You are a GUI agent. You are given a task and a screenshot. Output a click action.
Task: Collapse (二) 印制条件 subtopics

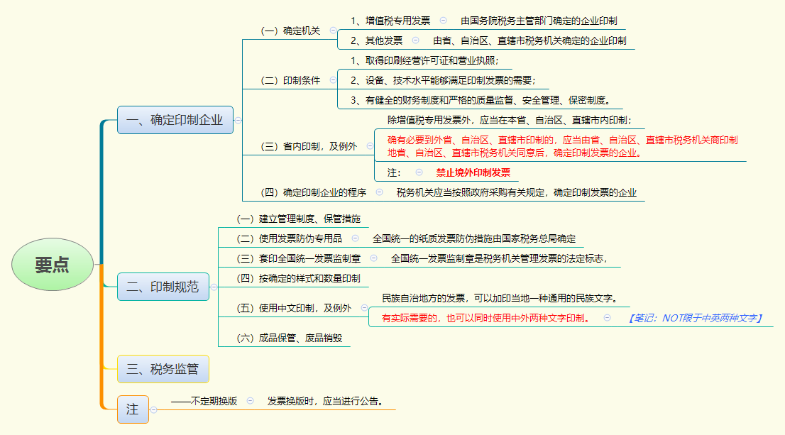click(333, 80)
